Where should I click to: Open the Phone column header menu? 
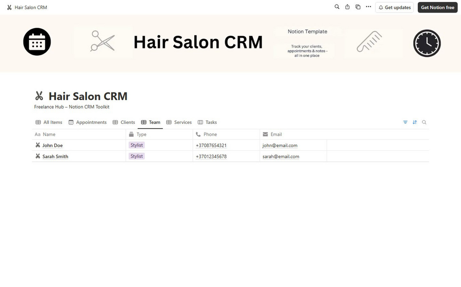point(210,134)
